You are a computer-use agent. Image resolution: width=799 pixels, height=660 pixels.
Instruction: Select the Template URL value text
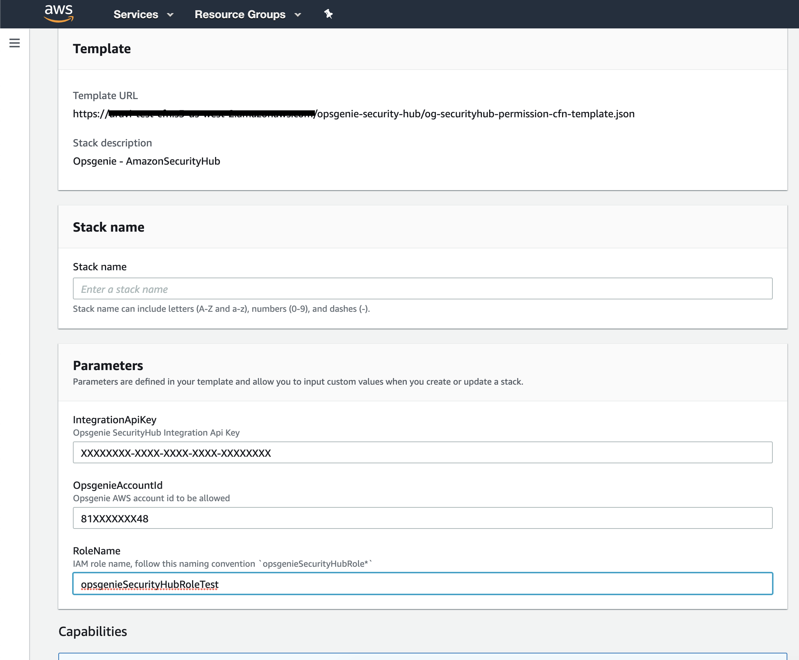click(x=354, y=114)
